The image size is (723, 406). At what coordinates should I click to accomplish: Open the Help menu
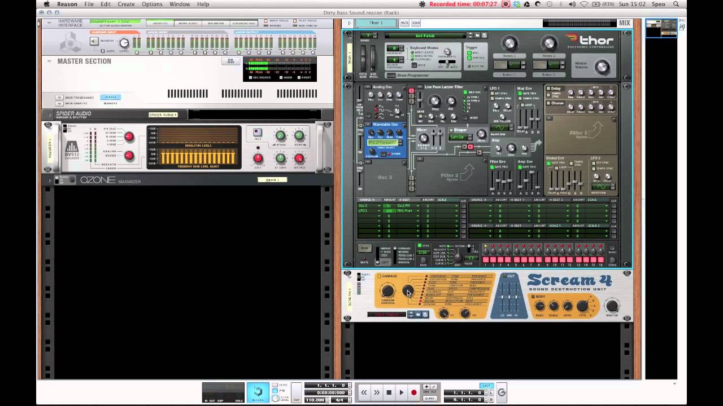(203, 4)
